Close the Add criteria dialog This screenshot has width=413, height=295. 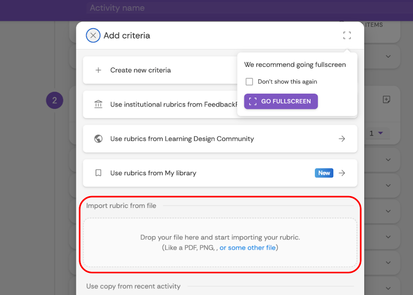coord(93,35)
